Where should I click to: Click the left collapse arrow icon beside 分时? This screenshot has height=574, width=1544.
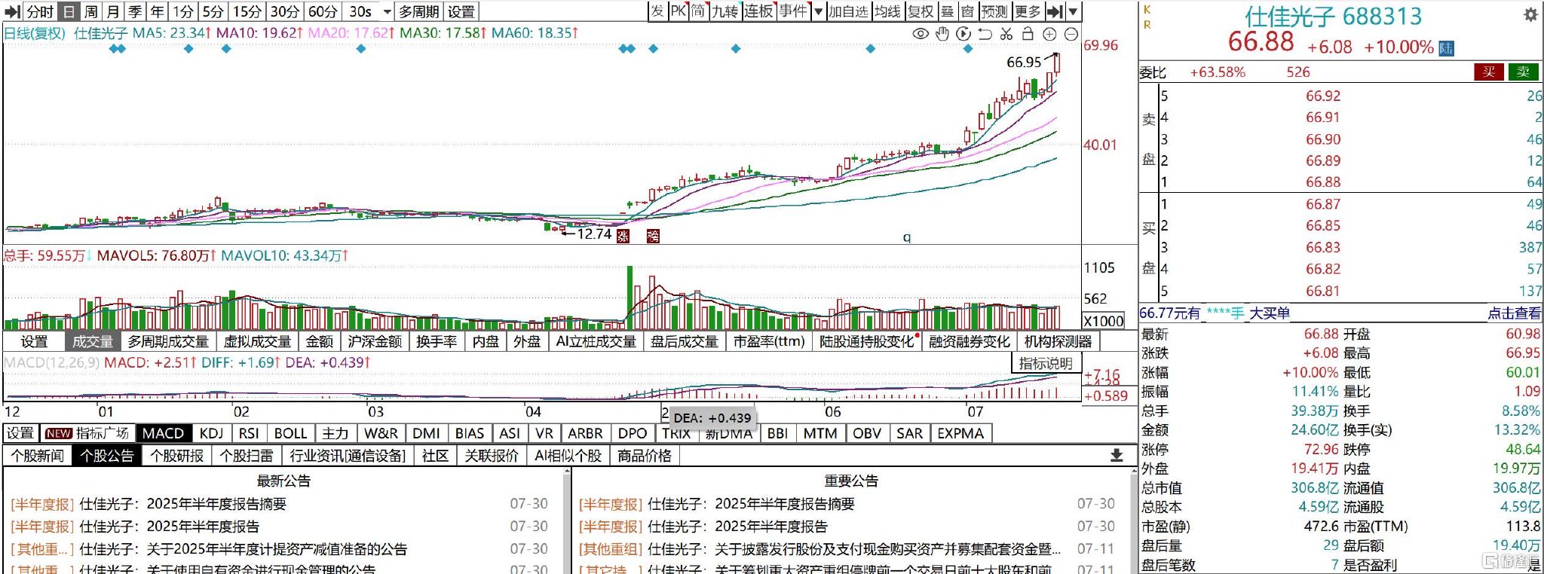[x=12, y=11]
